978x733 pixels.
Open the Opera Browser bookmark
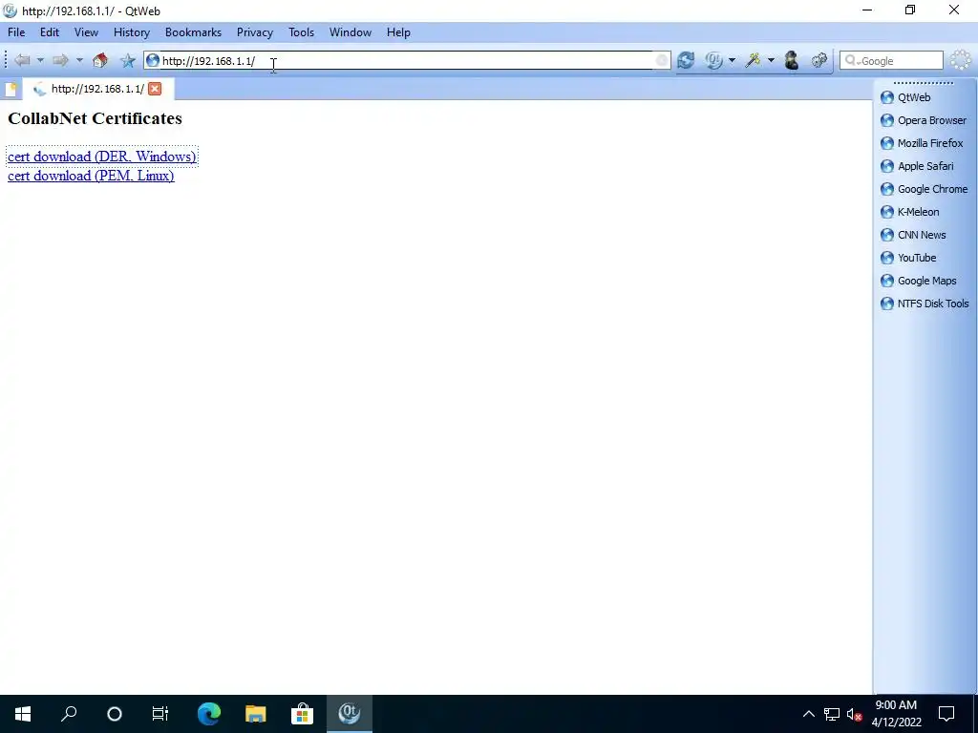point(924,120)
